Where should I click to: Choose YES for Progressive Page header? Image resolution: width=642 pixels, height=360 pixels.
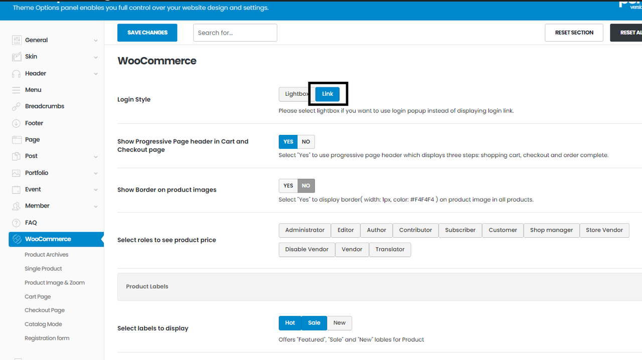[x=288, y=141]
